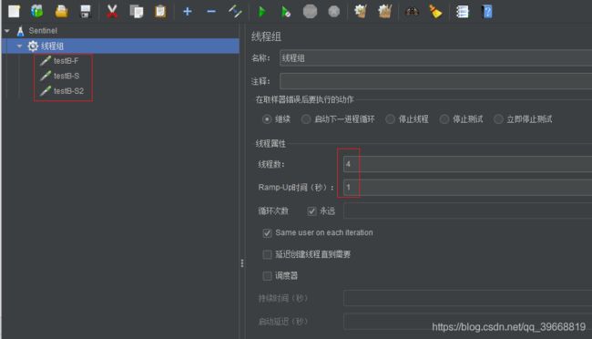Open the templates icon
Screen dimensions: 592x339
tap(37, 11)
